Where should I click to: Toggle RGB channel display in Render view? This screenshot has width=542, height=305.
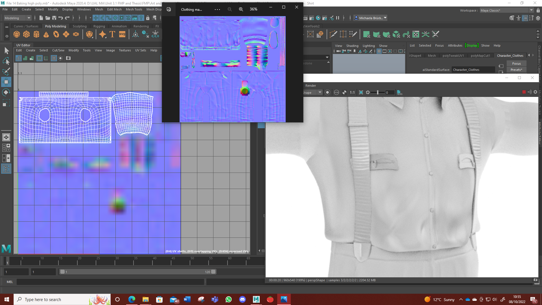pos(336,92)
